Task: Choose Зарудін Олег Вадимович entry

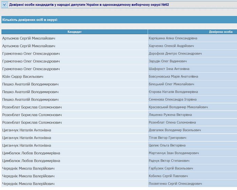Action: click(x=168, y=61)
